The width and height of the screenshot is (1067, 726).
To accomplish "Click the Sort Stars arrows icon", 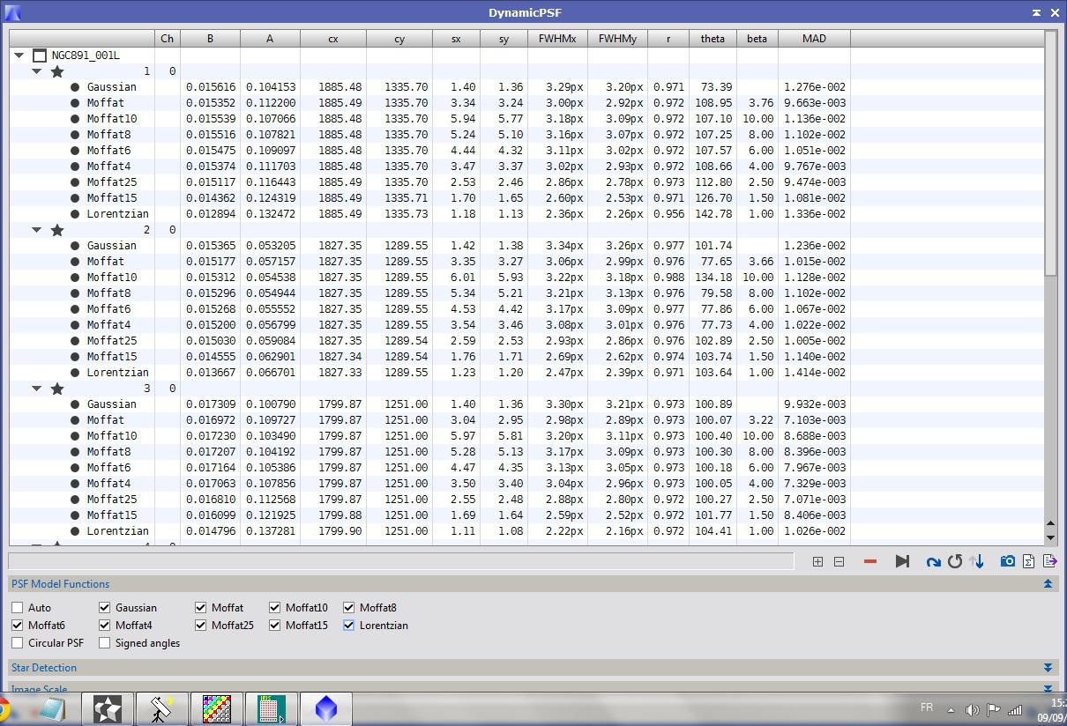I will click(976, 561).
